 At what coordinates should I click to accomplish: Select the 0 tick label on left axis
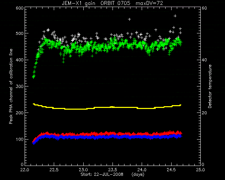(22, 164)
